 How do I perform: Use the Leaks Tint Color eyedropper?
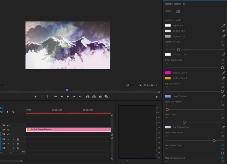223,96
